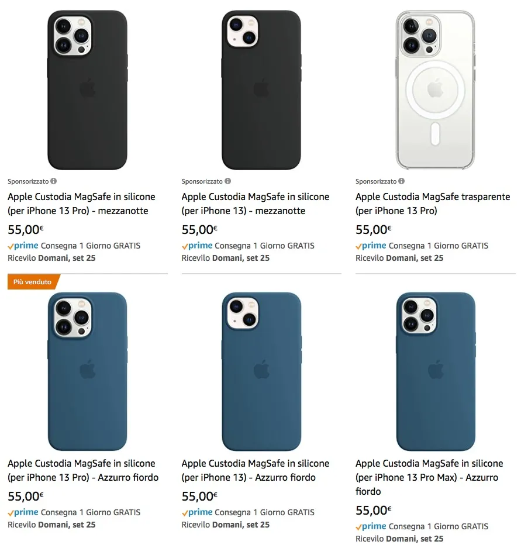Screen dimensions: 521x548
Task: Click prime logo under iPhone 13 Pro mezzanotte
Action: 23,246
